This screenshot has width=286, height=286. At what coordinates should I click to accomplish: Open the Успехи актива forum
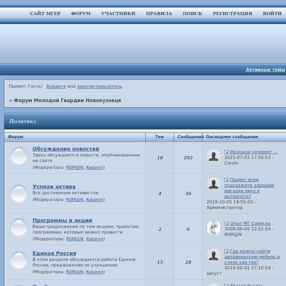point(54,187)
